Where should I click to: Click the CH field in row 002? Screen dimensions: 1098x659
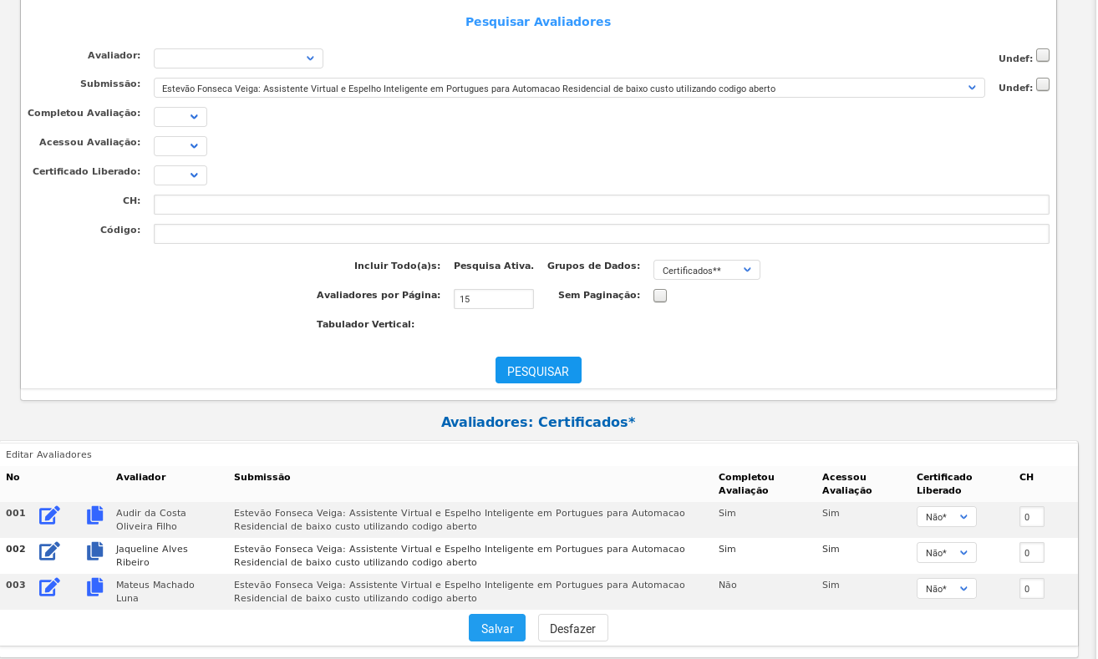point(1032,553)
